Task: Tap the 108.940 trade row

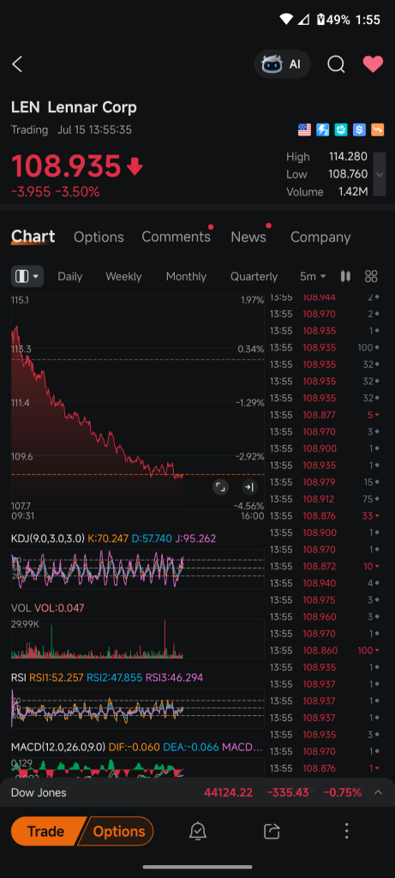Action: [325, 583]
